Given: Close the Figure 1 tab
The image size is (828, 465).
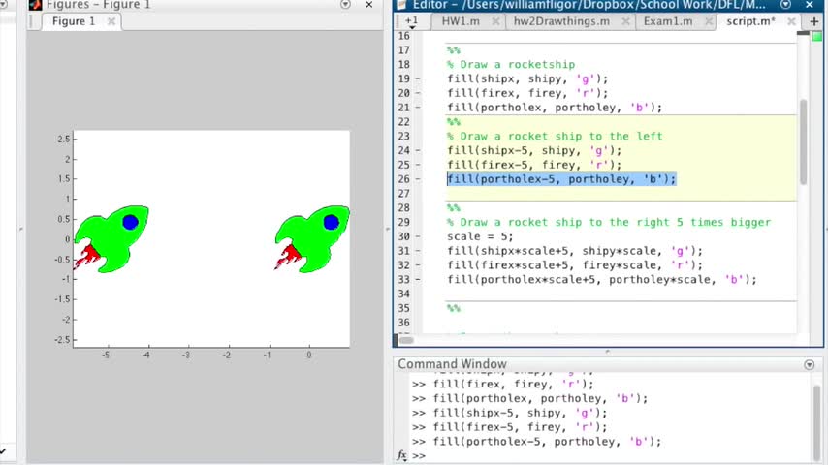Looking at the screenshot, I should [x=111, y=21].
